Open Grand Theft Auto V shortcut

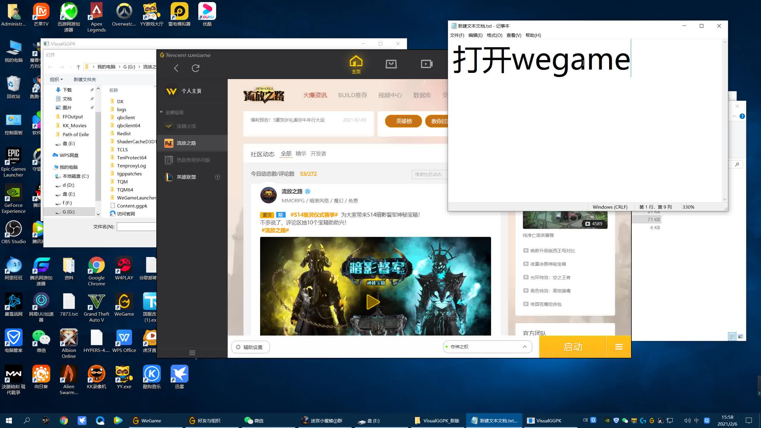tap(96, 307)
